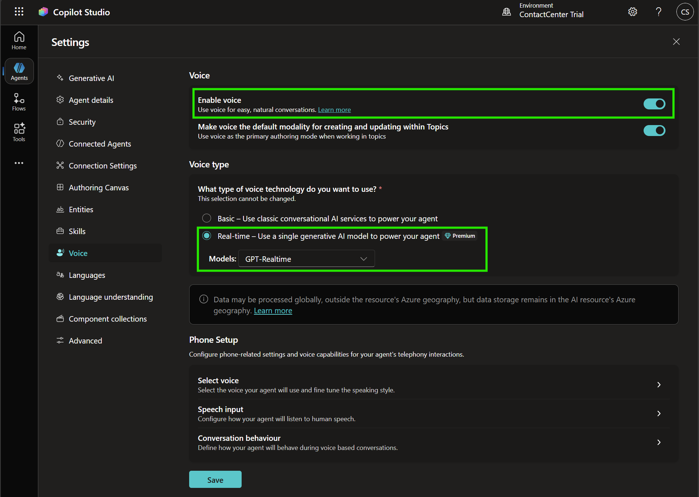Viewport: 699px width, 497px height.
Task: Click the Connection Settings icon
Action: pyautogui.click(x=60, y=165)
